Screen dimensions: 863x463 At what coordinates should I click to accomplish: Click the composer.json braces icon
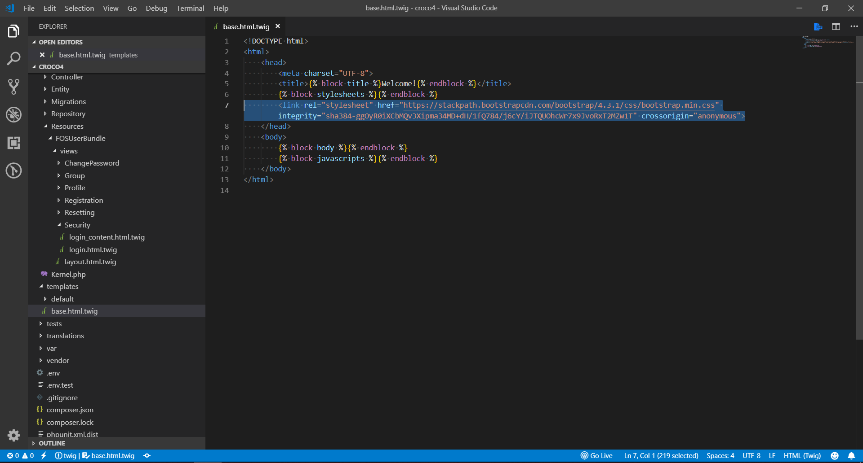click(x=40, y=410)
